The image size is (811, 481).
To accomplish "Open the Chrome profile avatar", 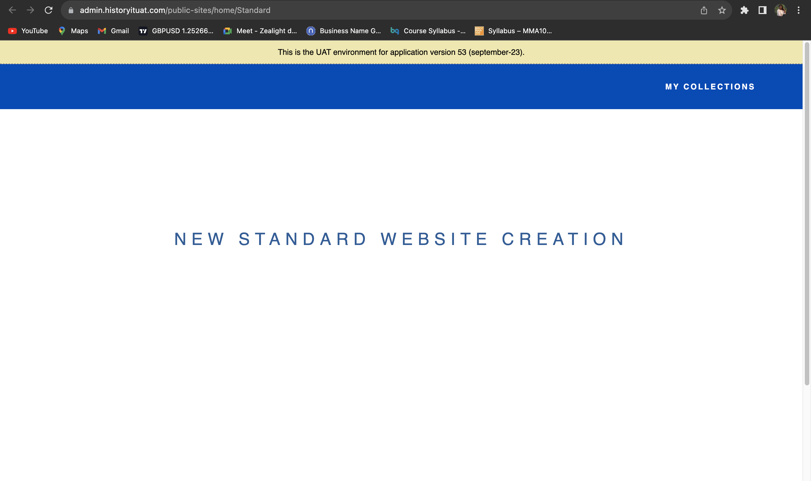I will tap(780, 10).
